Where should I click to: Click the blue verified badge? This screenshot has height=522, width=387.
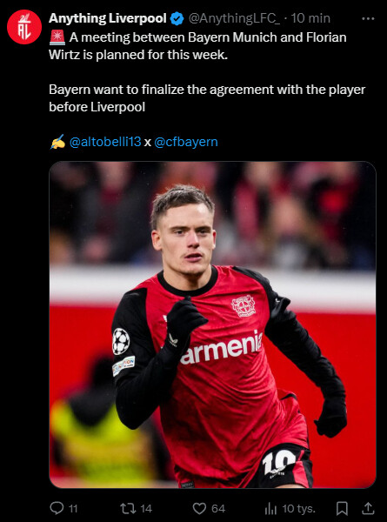click(x=177, y=18)
